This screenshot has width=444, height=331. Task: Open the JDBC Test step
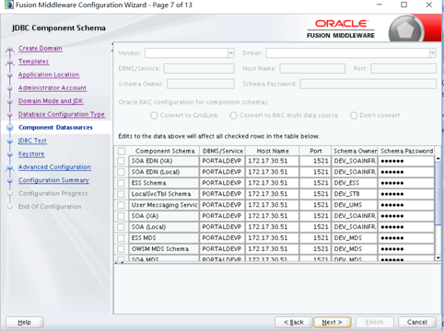click(32, 141)
